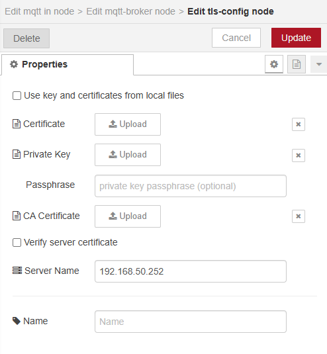Click the Name tag icon

pos(17,321)
